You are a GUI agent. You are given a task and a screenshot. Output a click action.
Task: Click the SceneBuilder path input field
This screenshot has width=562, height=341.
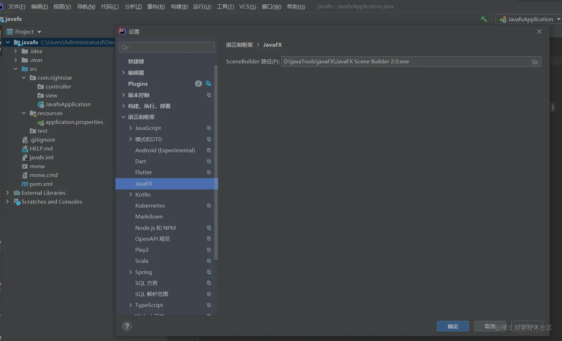pos(411,62)
